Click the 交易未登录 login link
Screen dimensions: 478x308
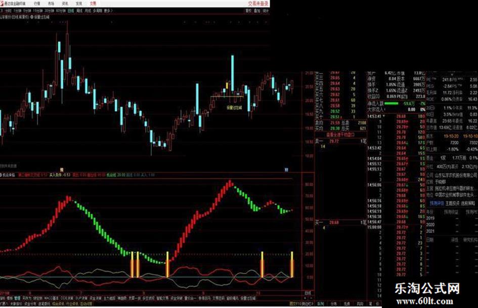pos(258,4)
